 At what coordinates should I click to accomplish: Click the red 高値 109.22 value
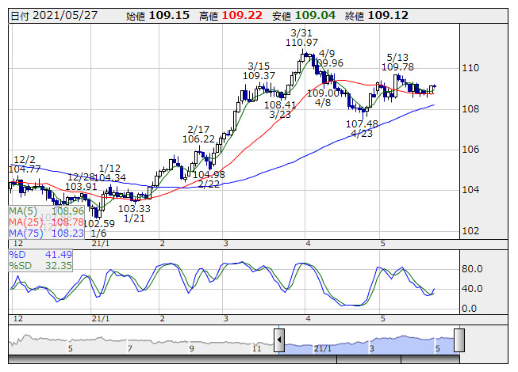[x=231, y=15]
